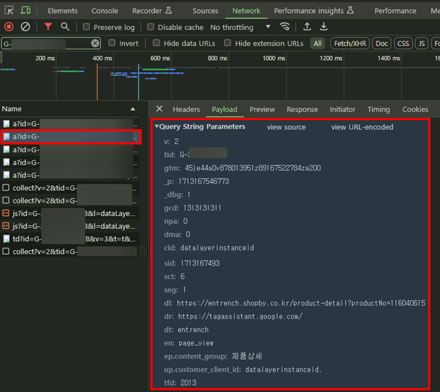Open network conditions wifi icon
This screenshot has height=392, width=440.
[285, 27]
